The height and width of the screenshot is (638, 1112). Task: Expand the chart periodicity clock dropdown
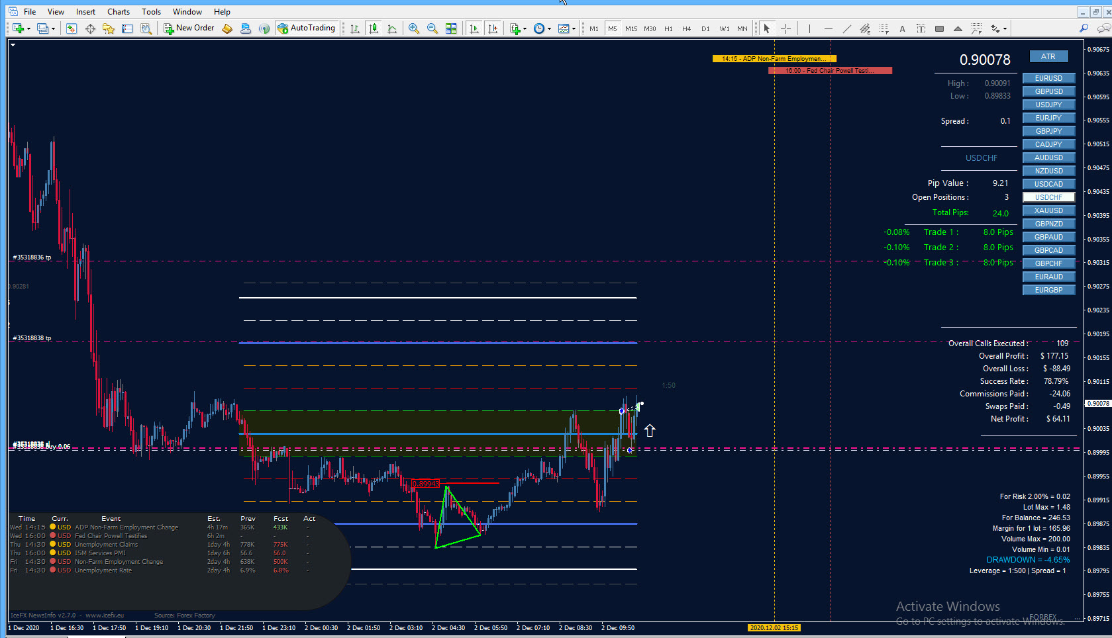(549, 28)
